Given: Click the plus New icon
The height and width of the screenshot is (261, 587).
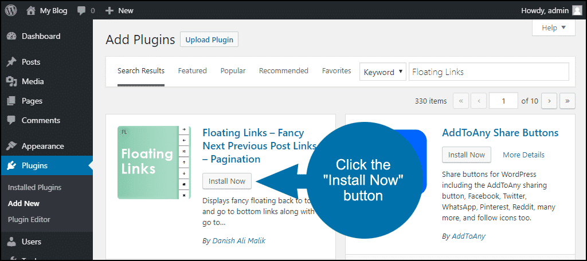Looking at the screenshot, I should 109,11.
